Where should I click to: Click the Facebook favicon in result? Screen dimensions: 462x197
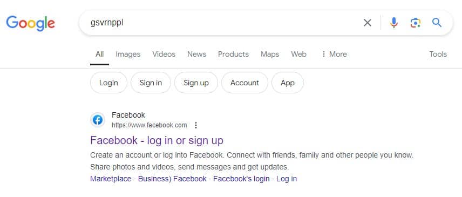click(98, 120)
